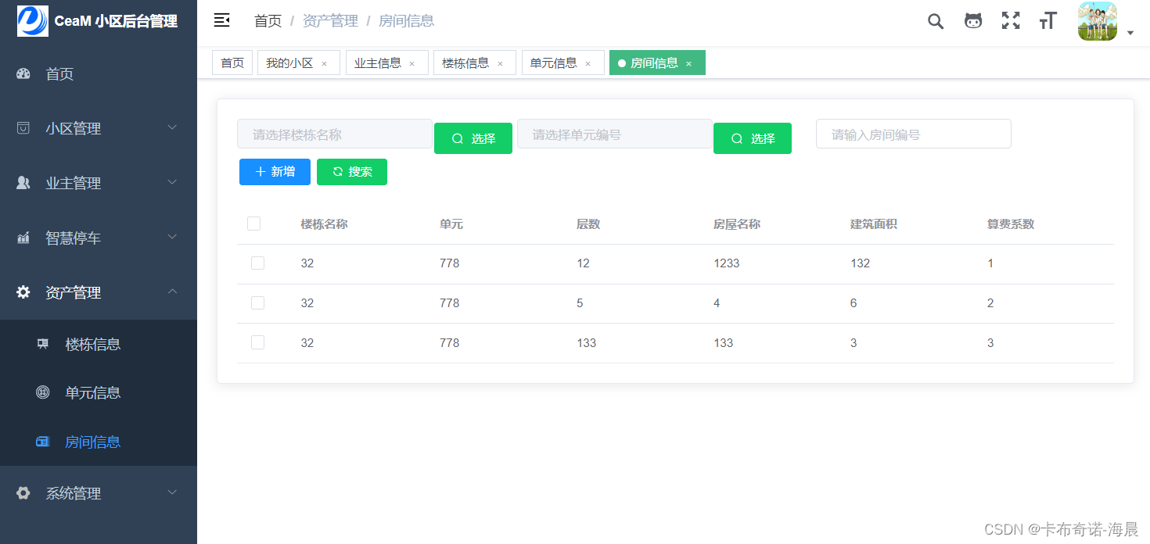Toggle the sidebar collapse hamburger icon
1150x544 pixels.
[x=221, y=21]
